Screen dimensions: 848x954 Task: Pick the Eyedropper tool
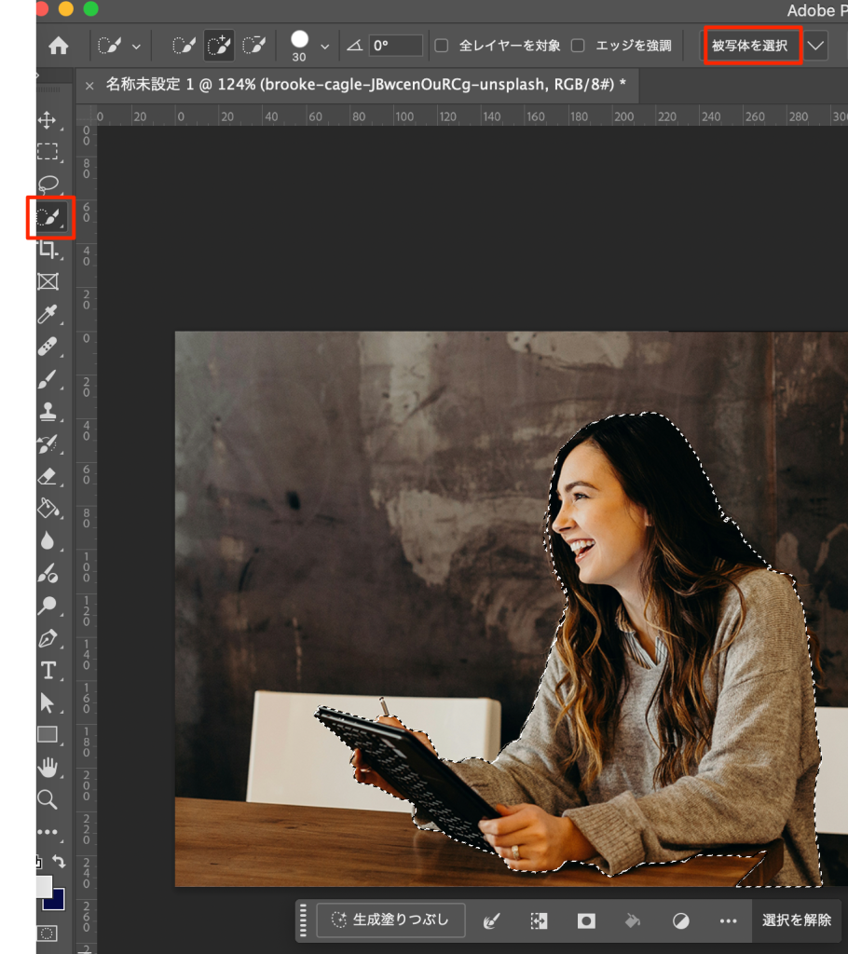[x=48, y=314]
